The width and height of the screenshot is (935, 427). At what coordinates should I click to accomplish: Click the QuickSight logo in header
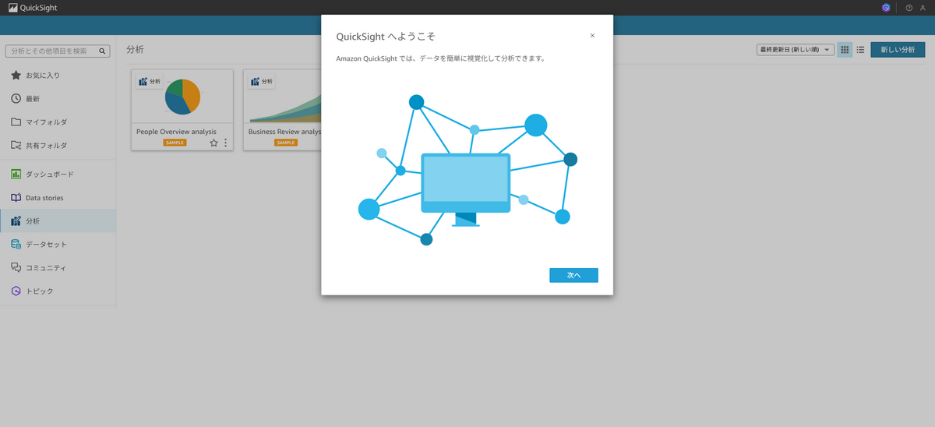click(x=33, y=8)
